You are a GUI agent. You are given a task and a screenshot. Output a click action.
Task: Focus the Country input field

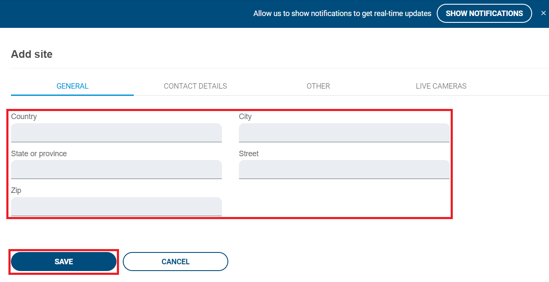click(116, 133)
